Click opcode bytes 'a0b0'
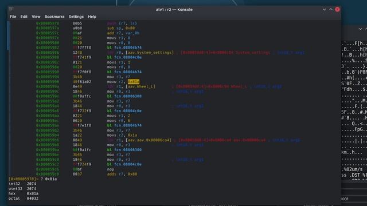 point(77,28)
